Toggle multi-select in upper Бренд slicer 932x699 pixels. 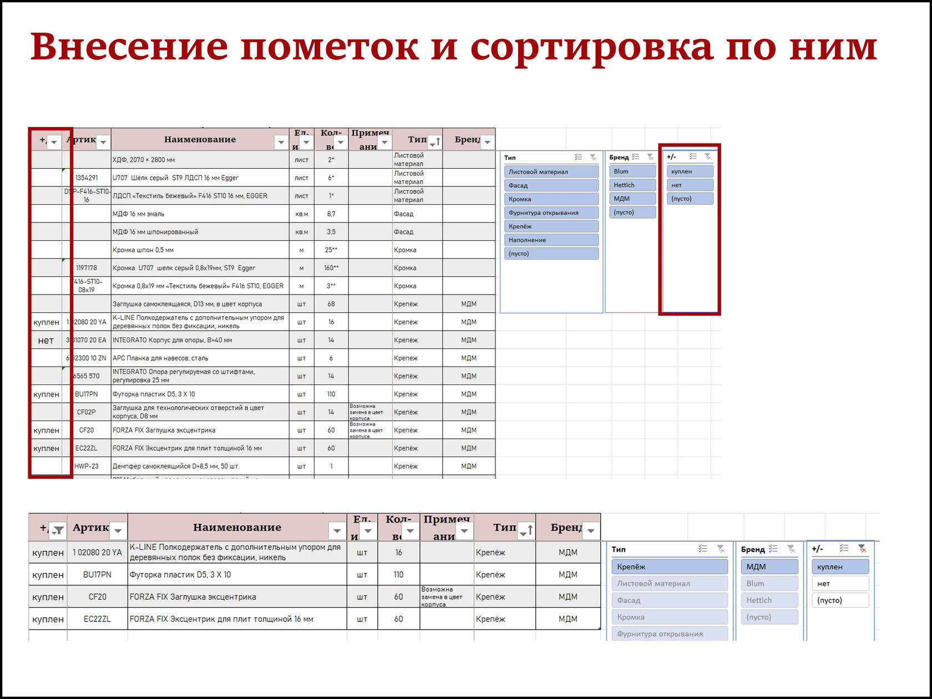(x=636, y=157)
